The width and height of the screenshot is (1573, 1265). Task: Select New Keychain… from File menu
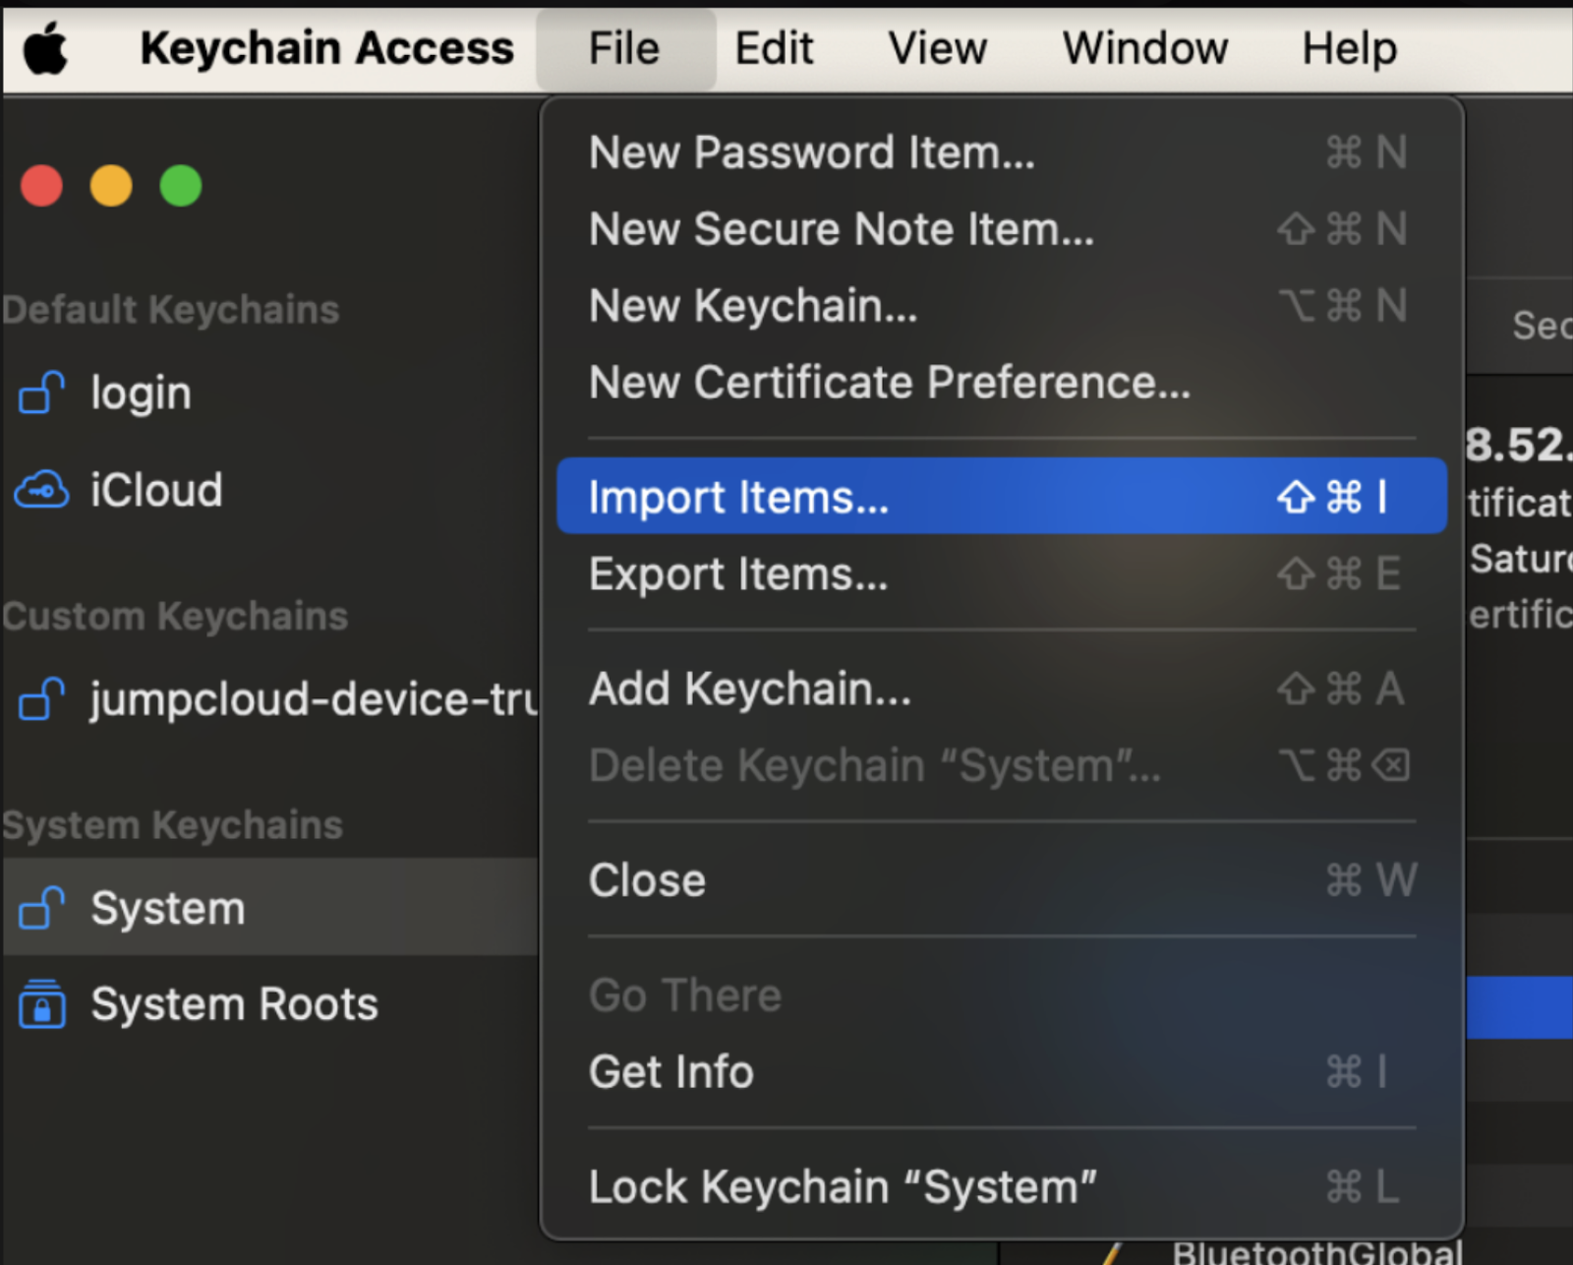[x=1001, y=306]
